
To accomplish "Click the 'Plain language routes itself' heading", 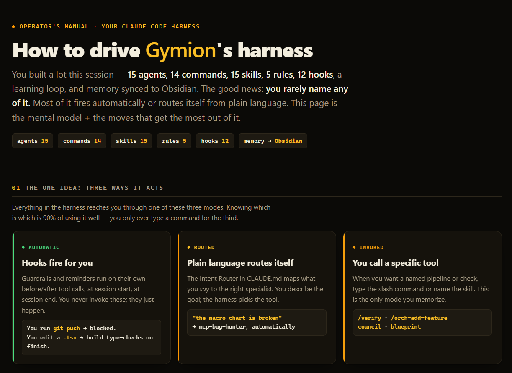I will (240, 263).
